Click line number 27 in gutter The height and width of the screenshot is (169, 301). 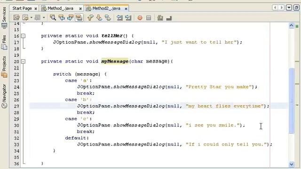(x=16, y=106)
